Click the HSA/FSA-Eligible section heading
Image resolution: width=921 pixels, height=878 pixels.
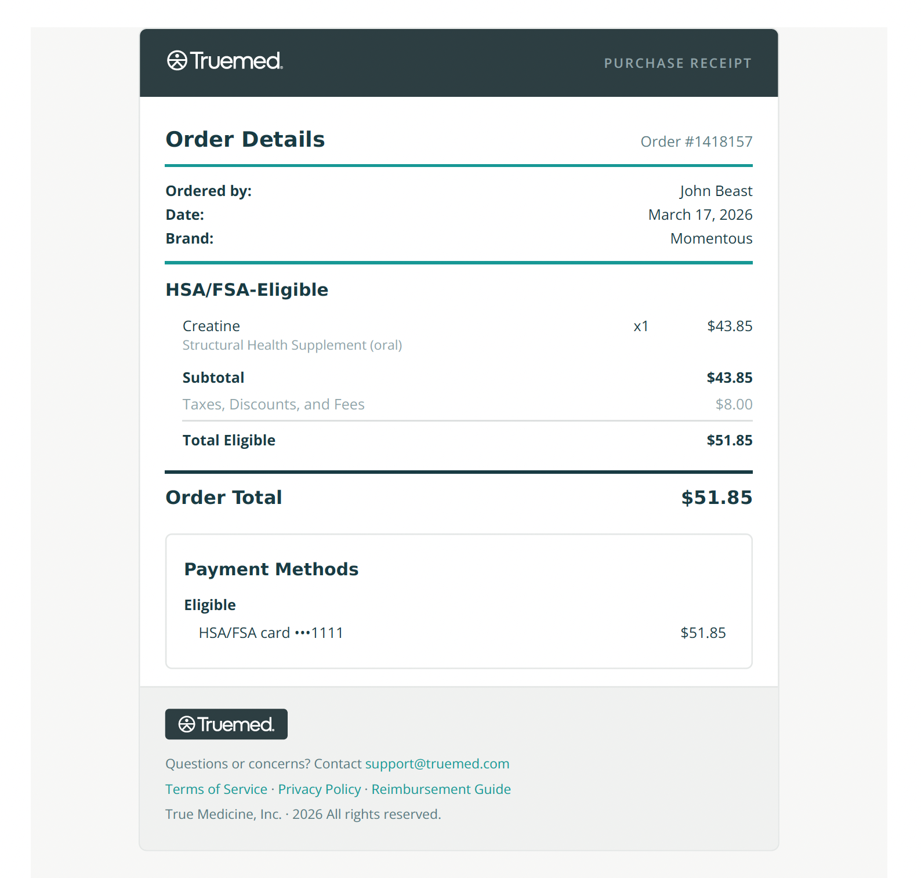click(247, 289)
